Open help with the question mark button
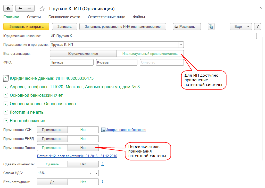The image size is (265, 188). (257, 26)
